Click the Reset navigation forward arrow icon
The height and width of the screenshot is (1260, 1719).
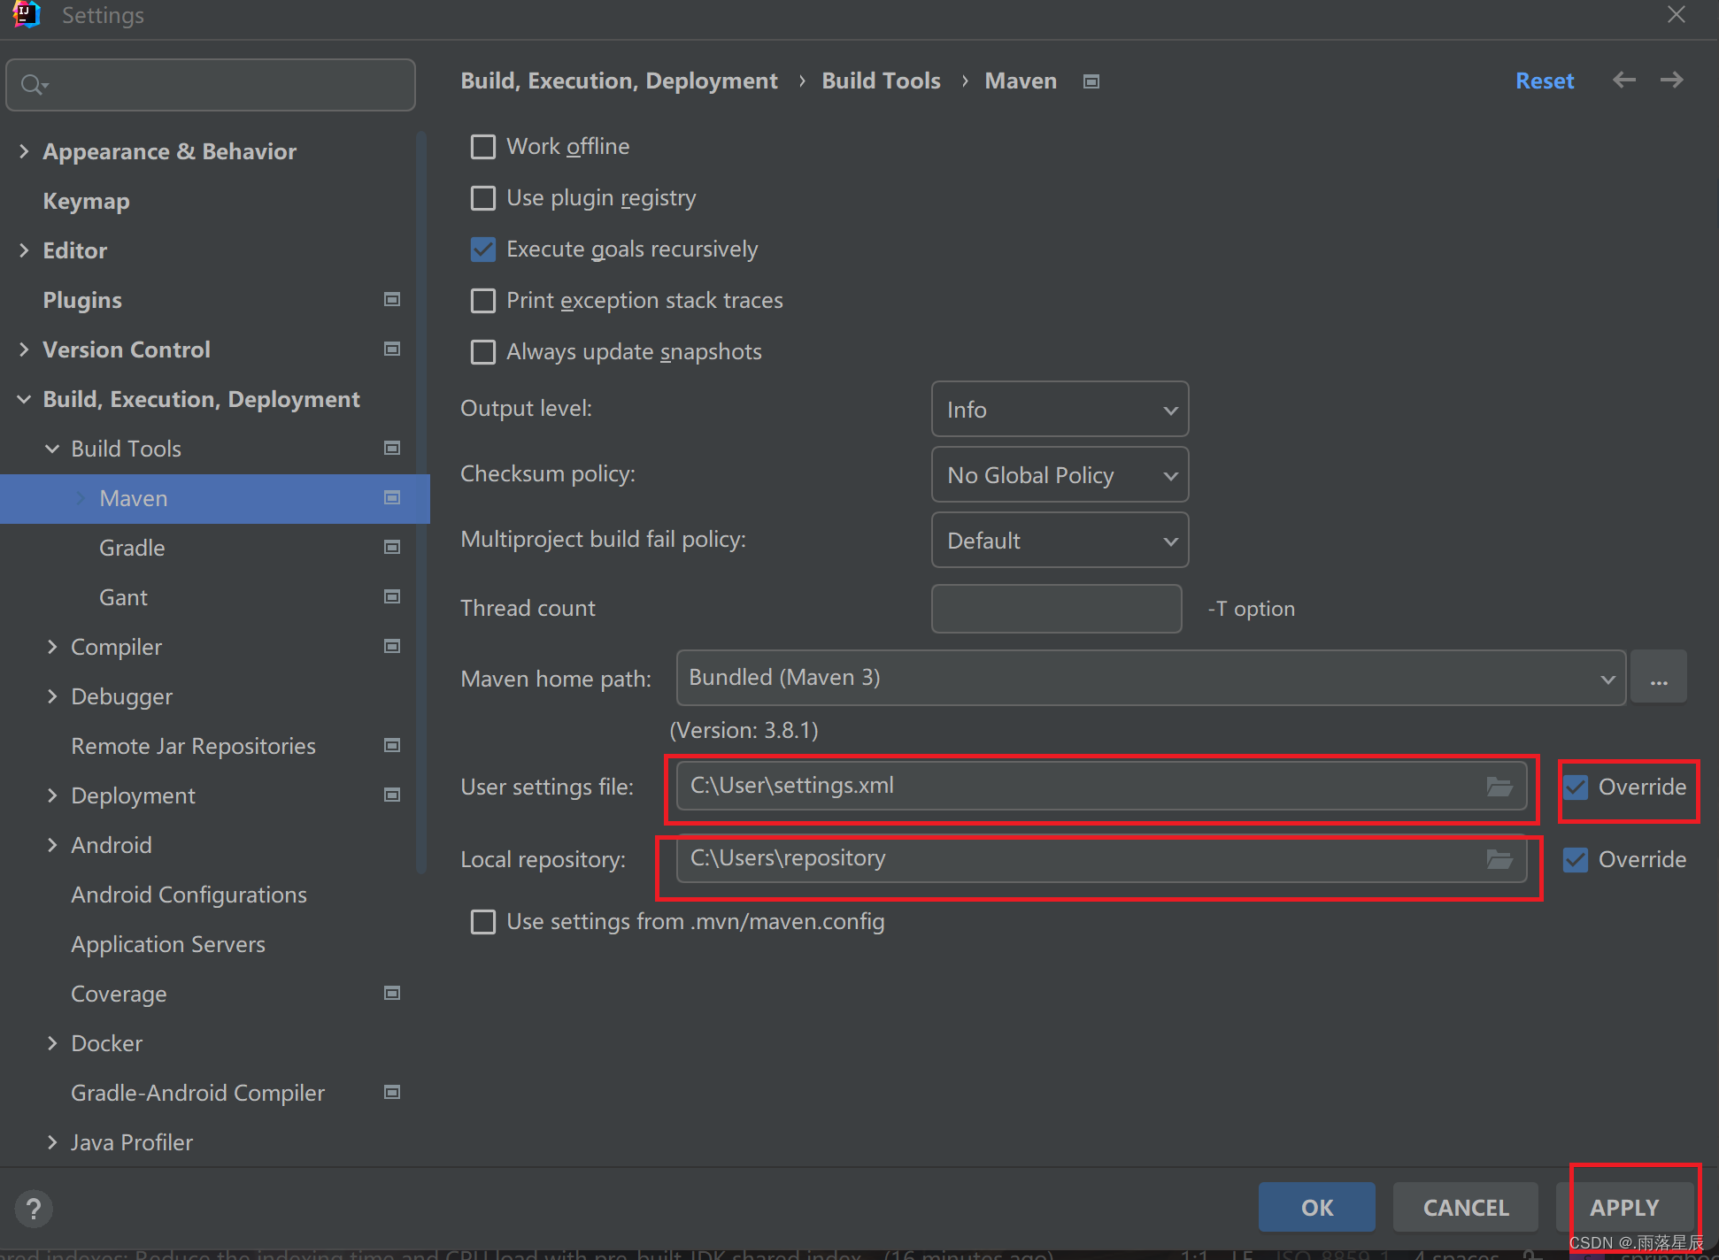pyautogui.click(x=1672, y=81)
